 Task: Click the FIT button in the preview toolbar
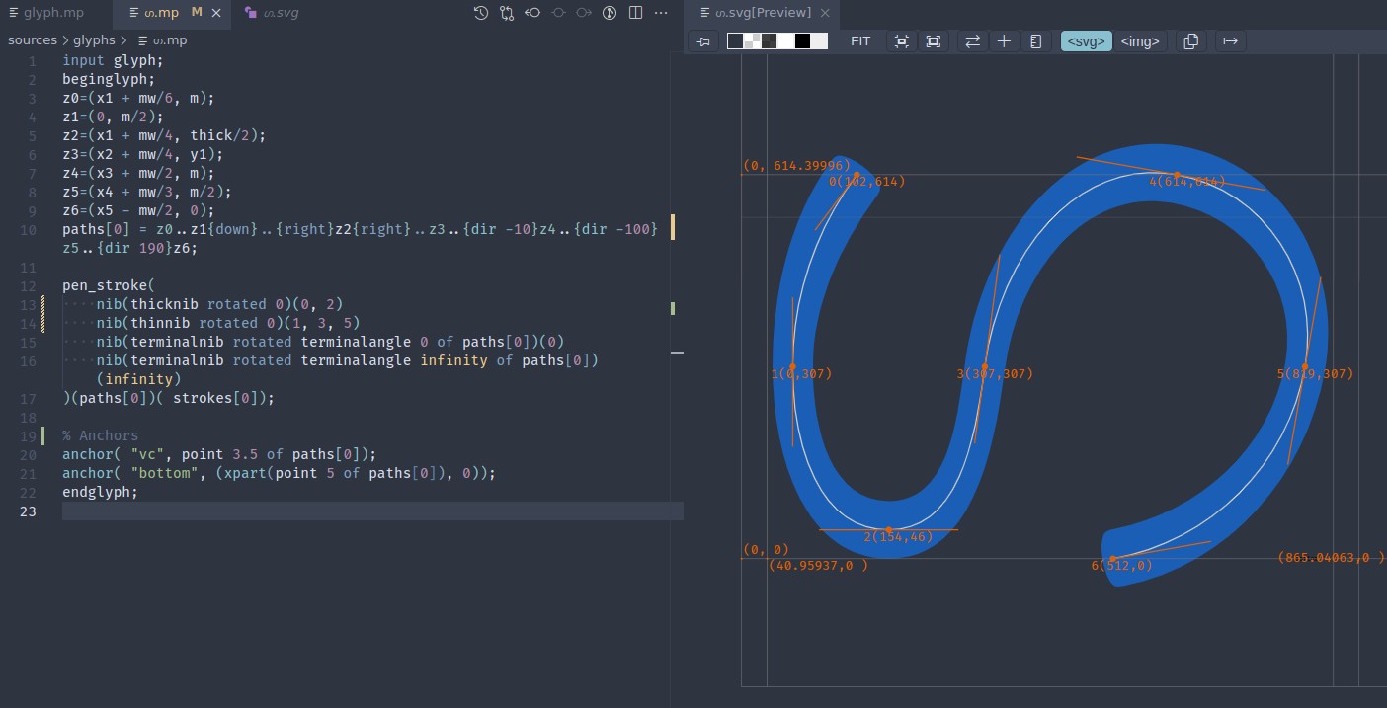(860, 40)
